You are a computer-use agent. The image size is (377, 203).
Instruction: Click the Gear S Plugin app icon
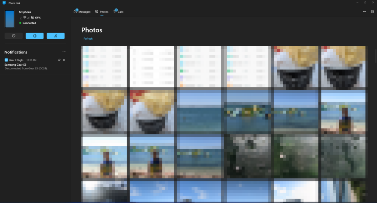[6, 60]
